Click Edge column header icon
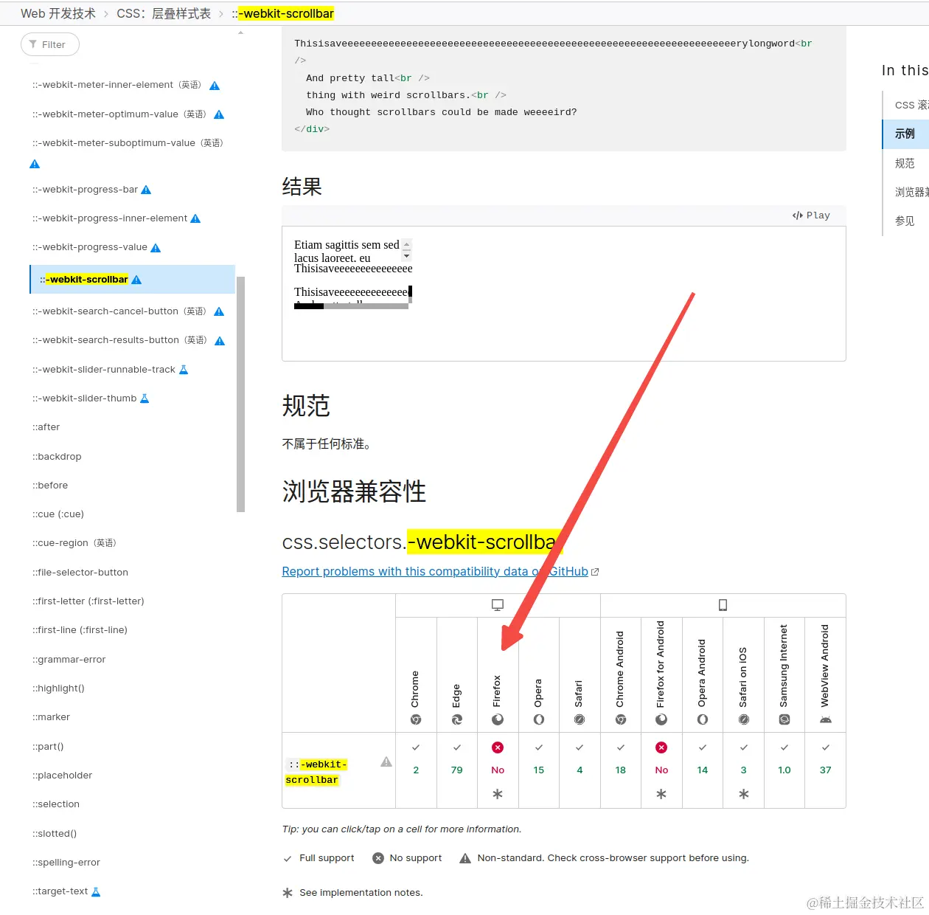The image size is (929, 915). point(457,719)
